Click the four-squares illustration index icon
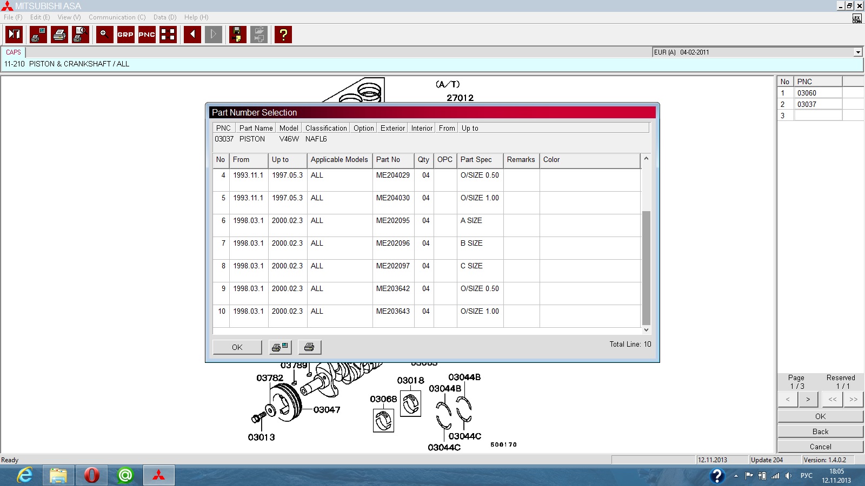This screenshot has height=486, width=865. pos(168,35)
